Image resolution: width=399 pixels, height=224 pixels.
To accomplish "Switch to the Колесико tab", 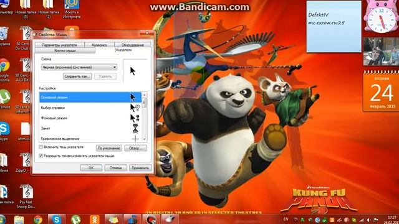I will [x=99, y=45].
